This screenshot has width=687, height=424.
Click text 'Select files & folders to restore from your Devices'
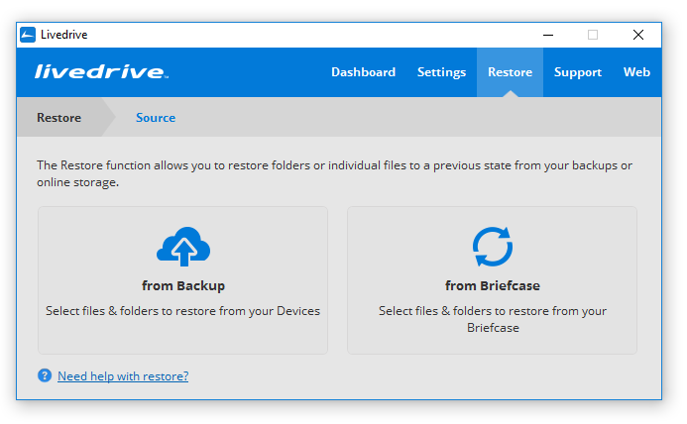(183, 310)
